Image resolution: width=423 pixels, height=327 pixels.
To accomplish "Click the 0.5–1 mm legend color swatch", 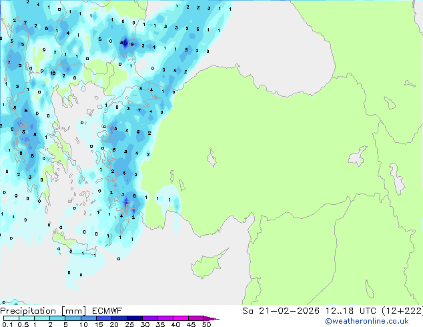I will [x=27, y=318].
